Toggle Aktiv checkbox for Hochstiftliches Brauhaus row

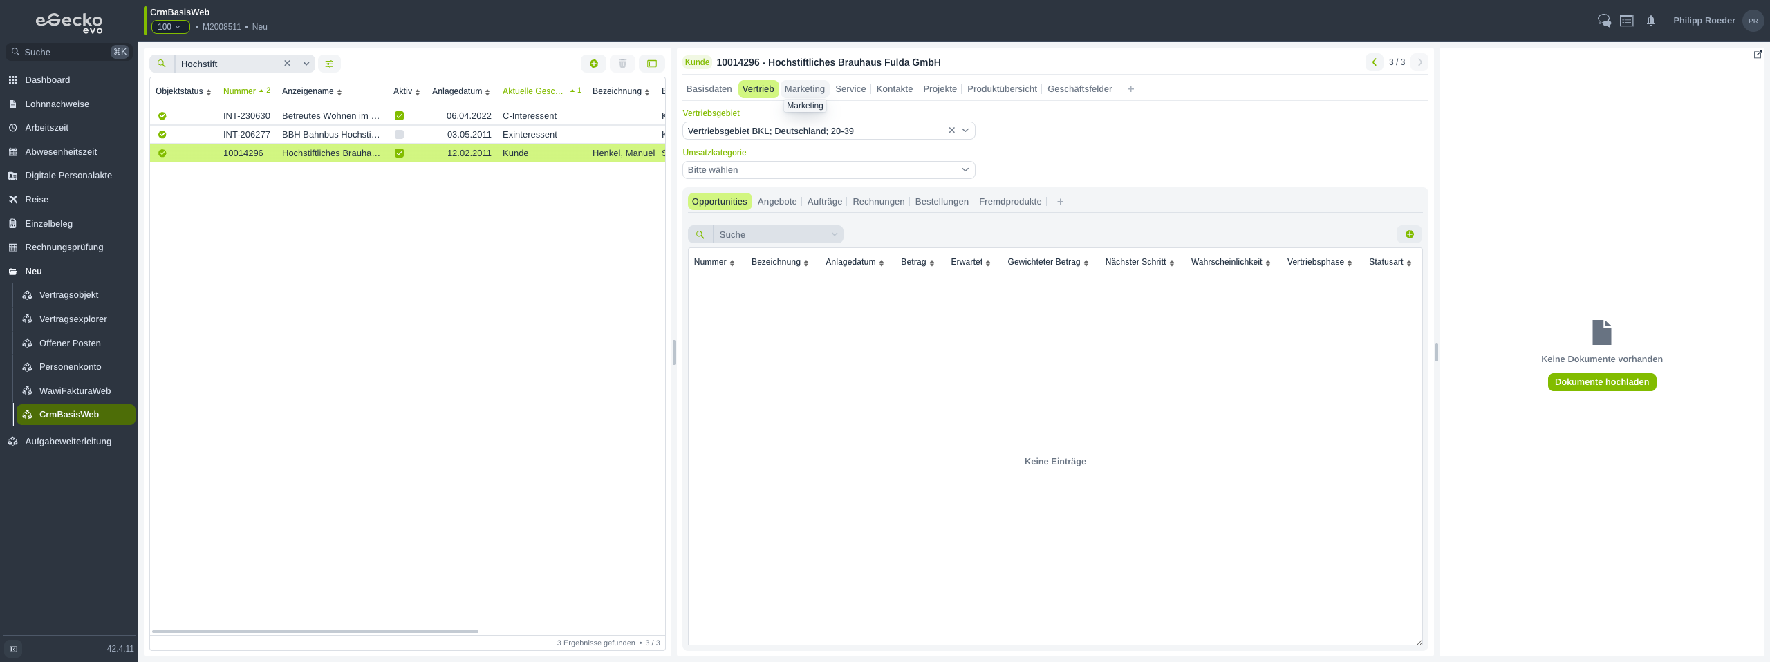(399, 153)
